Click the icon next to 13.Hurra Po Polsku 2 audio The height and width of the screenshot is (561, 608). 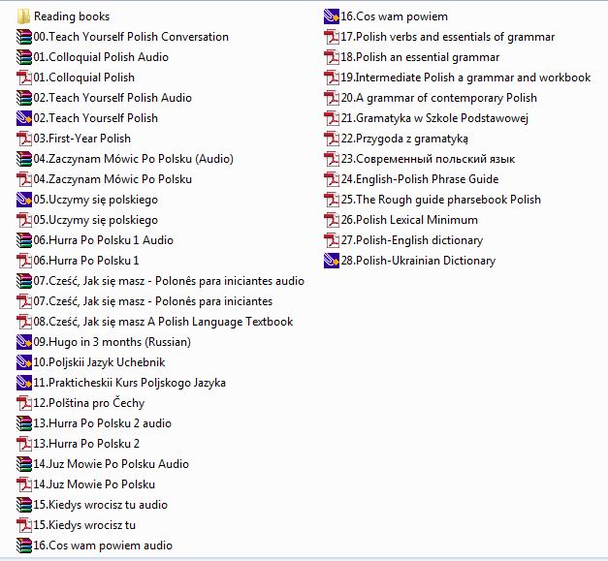pos(23,423)
